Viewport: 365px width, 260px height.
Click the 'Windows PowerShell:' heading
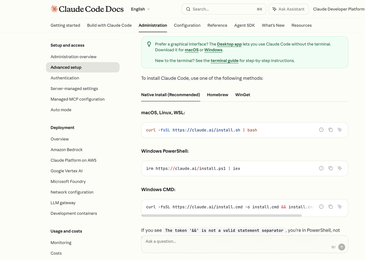tap(165, 151)
